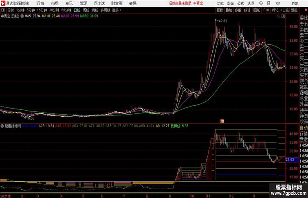Screen dimensions: 308x198
Task: Open the 市场 menu
Action: (x=55, y=3)
